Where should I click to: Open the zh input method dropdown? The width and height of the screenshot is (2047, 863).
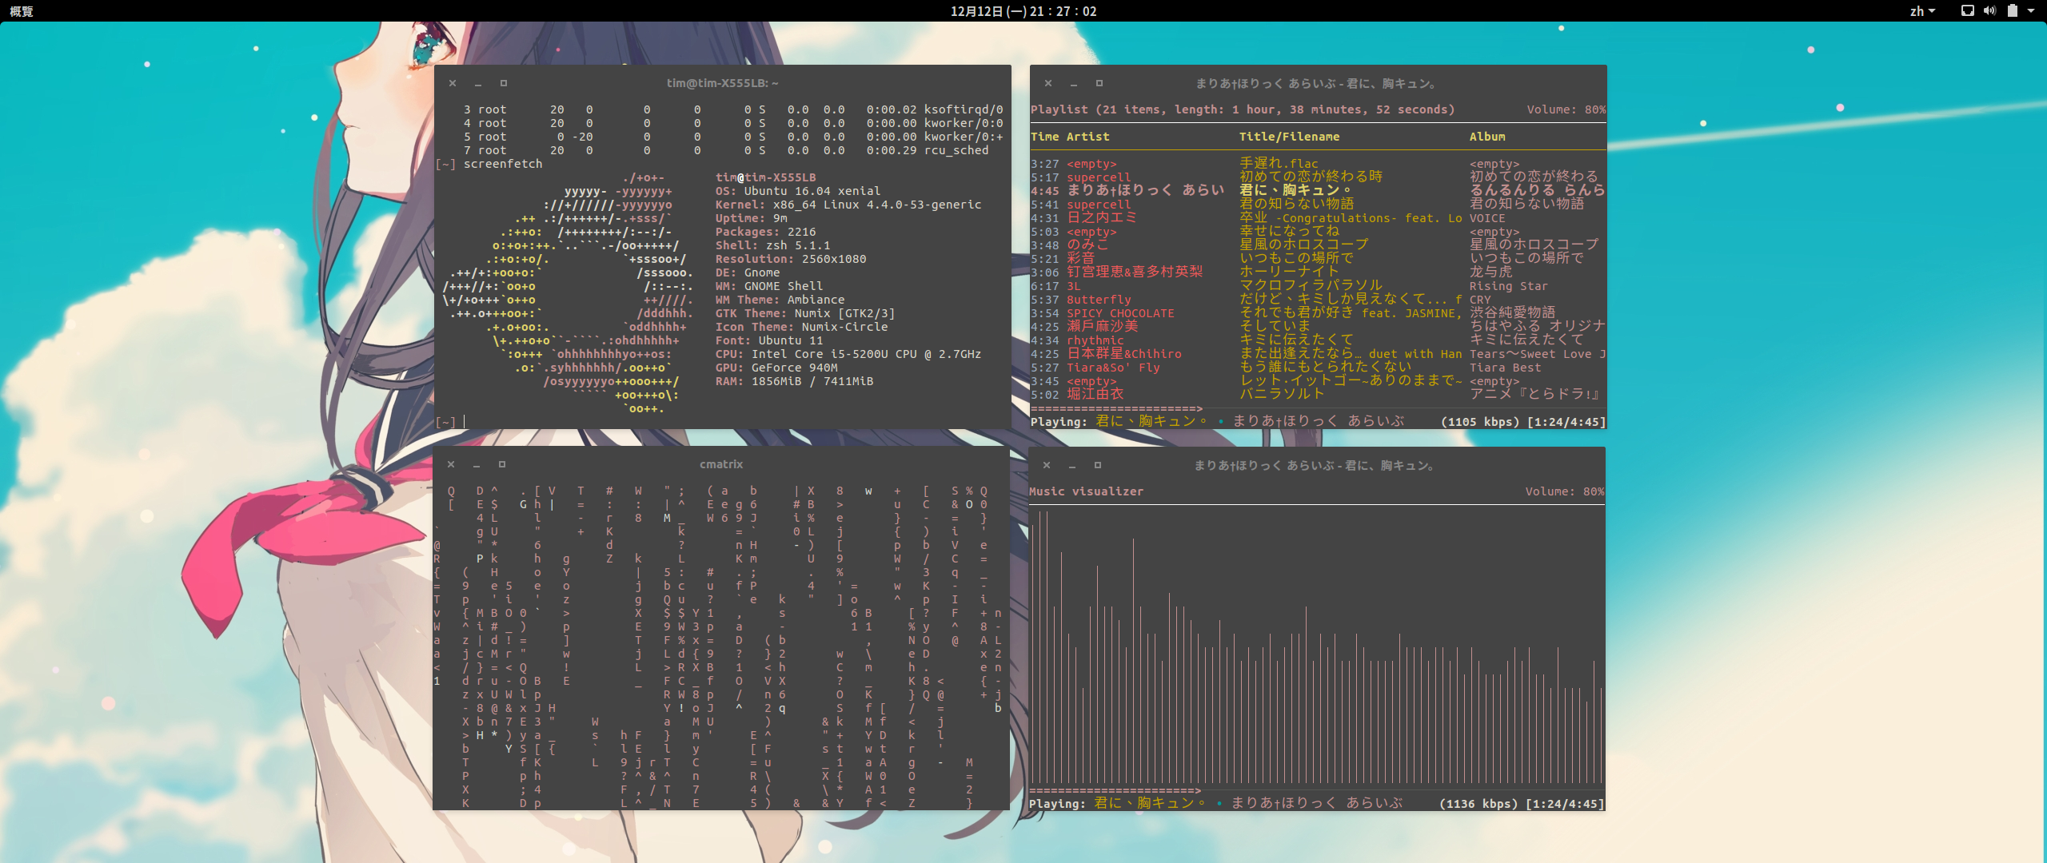[x=1922, y=11]
